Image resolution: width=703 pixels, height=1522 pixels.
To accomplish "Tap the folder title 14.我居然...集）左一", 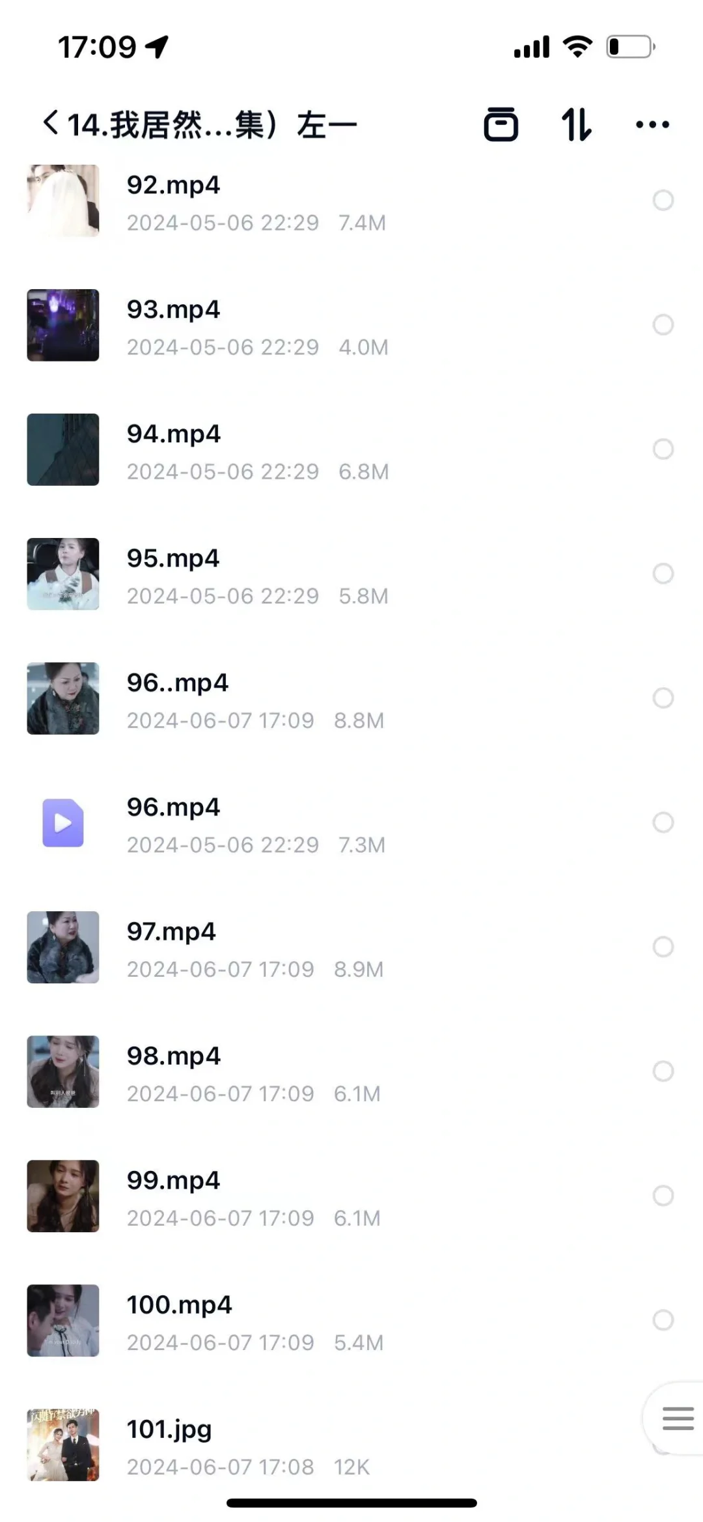I will coord(212,124).
